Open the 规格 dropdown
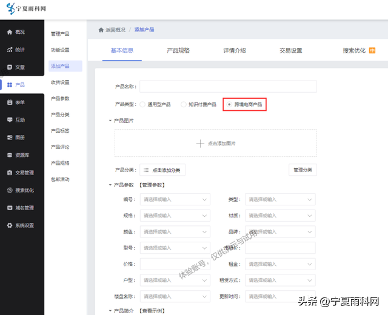This screenshot has height=315, width=388. [x=175, y=216]
